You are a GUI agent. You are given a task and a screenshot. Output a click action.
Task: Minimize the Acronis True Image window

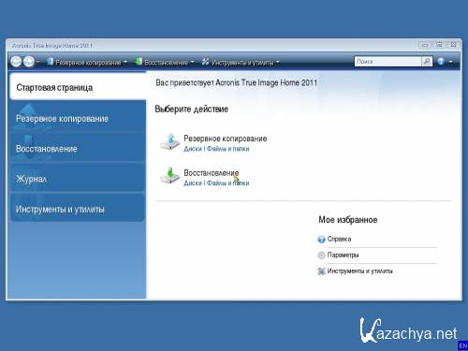(x=425, y=45)
